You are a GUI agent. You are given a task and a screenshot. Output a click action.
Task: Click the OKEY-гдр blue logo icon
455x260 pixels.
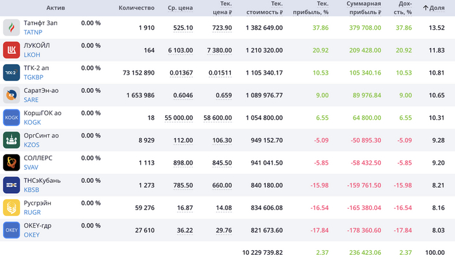point(12,230)
